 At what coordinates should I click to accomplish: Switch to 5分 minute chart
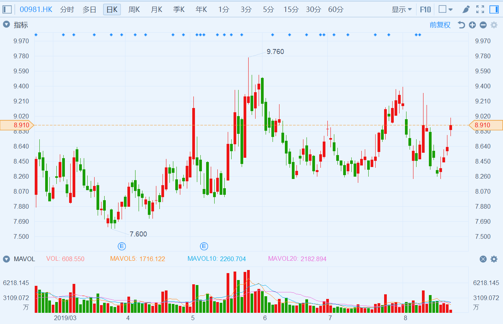268,10
